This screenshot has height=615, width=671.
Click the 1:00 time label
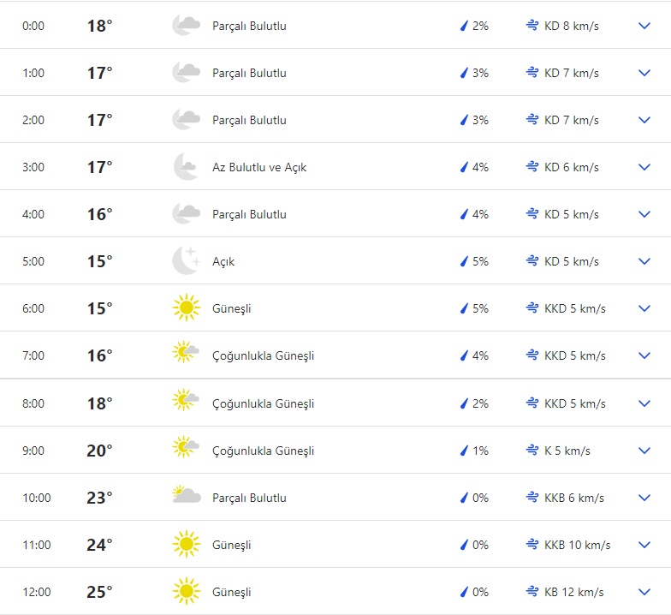tap(33, 73)
